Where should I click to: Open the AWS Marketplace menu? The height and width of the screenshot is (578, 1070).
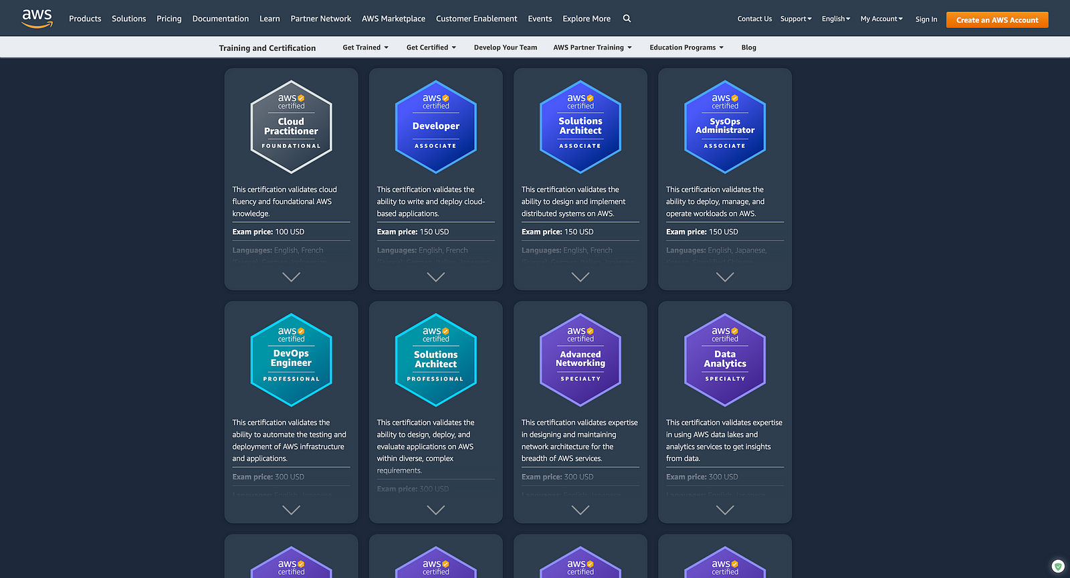394,19
